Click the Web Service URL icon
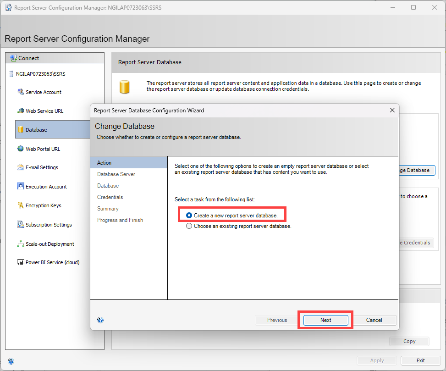 [x=21, y=111]
